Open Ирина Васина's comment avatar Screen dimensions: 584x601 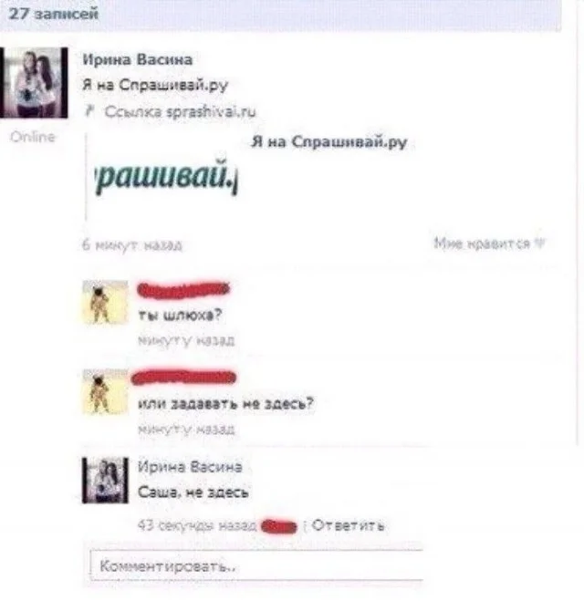tap(105, 481)
